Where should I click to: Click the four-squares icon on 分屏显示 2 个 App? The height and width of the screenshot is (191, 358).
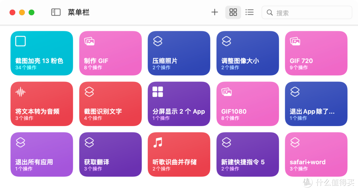click(x=158, y=92)
